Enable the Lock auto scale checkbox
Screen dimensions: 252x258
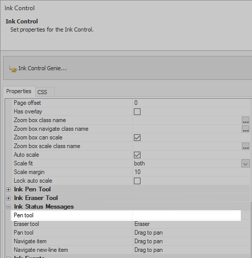[137, 181]
